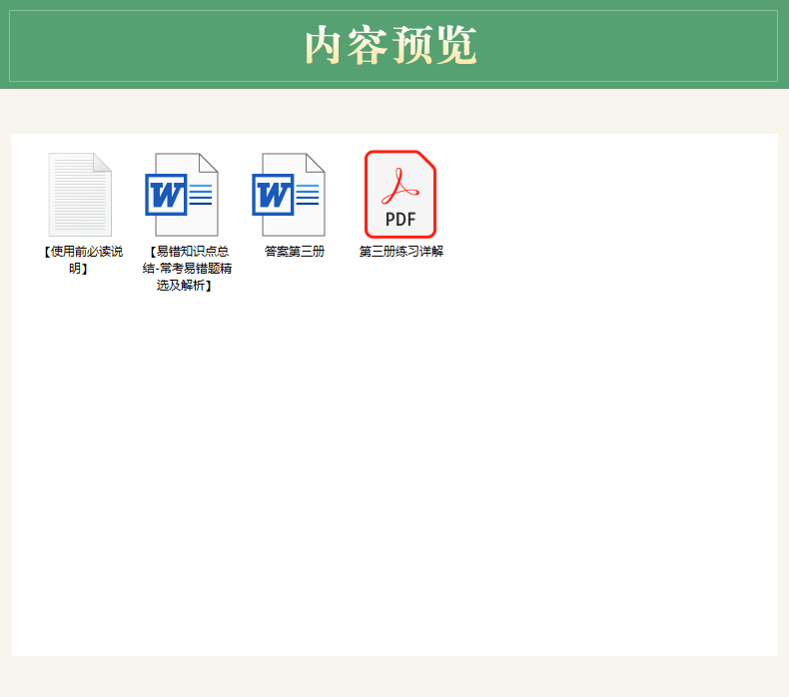The width and height of the screenshot is (789, 697).
Task: Open the 易错知识点总结 Word document icon
Action: pyautogui.click(x=182, y=195)
